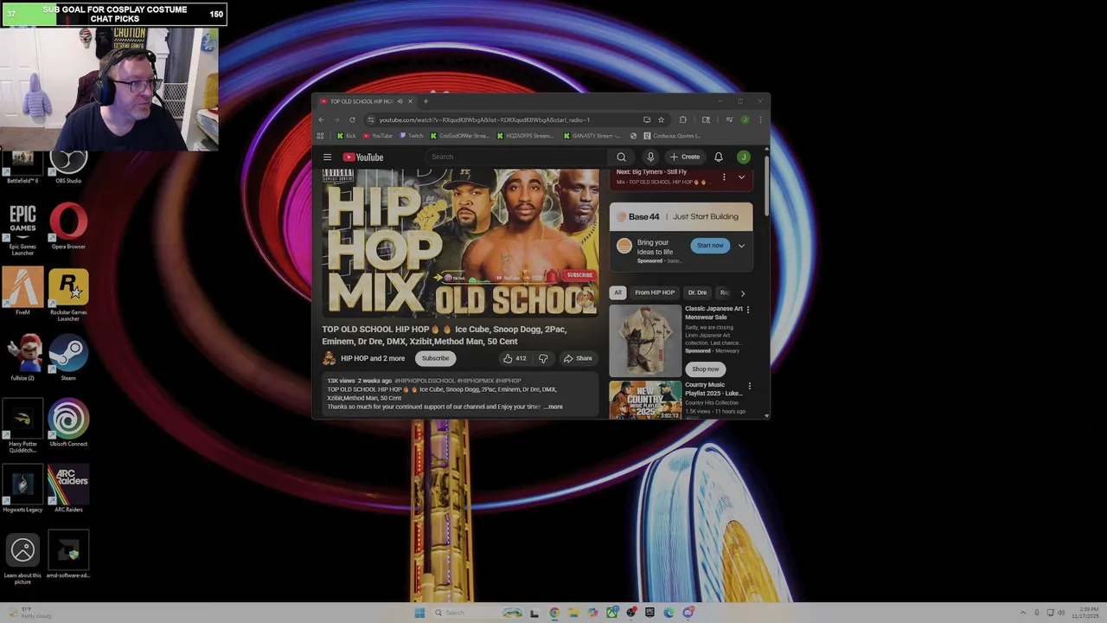Expand the Base 44 ad chevron

(741, 246)
